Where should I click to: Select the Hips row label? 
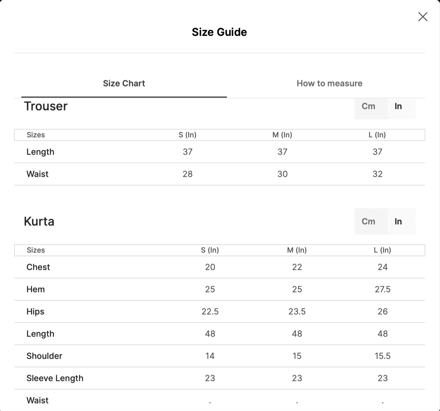pos(35,312)
